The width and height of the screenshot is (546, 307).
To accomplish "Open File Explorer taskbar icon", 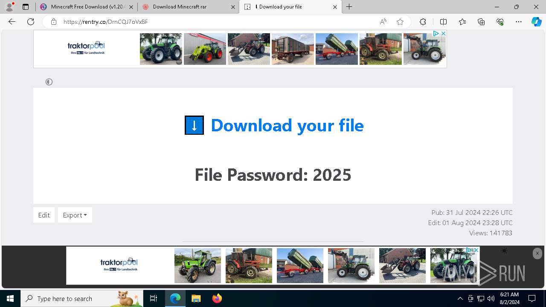I will click(x=196, y=298).
